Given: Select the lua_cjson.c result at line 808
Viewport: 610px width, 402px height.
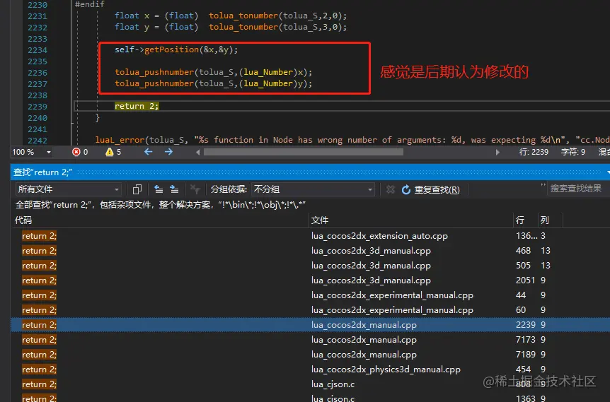Looking at the screenshot, I should [x=311, y=384].
